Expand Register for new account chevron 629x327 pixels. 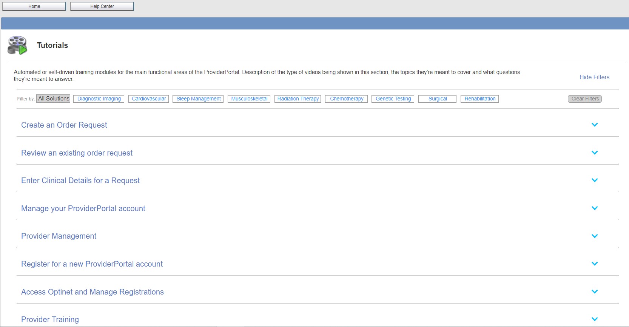[595, 264]
